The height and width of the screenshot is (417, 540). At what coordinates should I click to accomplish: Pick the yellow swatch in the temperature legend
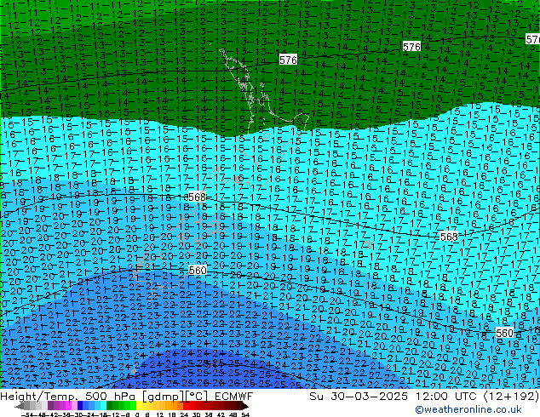(139, 406)
